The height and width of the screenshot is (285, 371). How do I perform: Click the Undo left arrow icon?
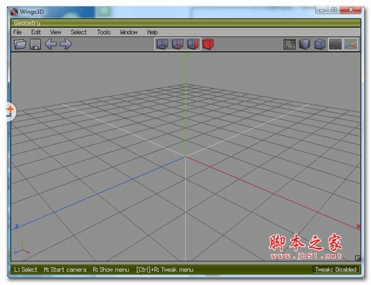coord(51,44)
